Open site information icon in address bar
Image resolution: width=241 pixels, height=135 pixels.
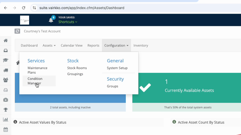point(34,8)
